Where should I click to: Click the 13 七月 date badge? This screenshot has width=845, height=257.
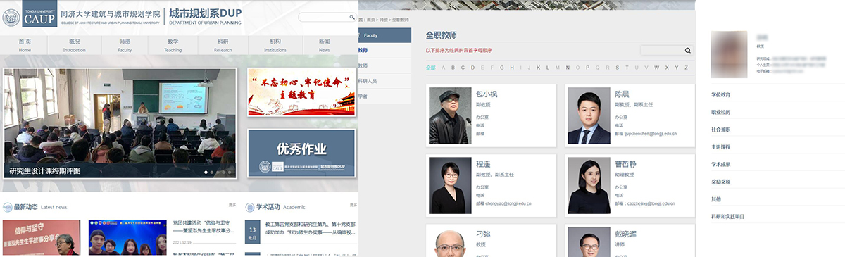pyautogui.click(x=253, y=232)
